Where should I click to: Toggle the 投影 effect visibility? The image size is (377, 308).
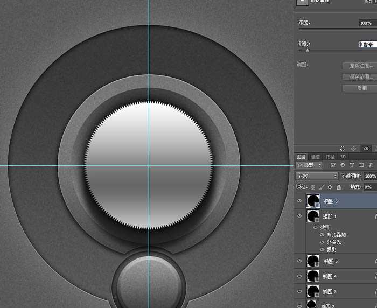[x=322, y=249]
